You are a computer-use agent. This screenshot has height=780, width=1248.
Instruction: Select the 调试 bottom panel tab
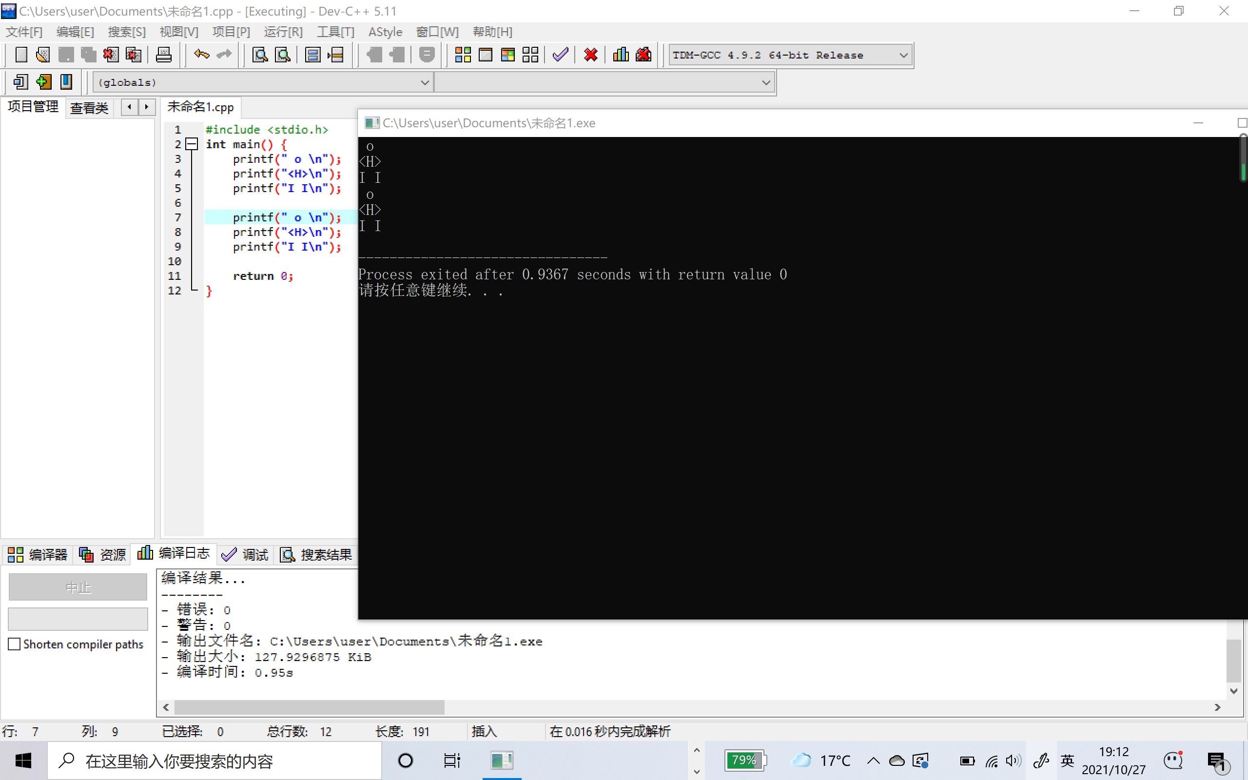(246, 555)
